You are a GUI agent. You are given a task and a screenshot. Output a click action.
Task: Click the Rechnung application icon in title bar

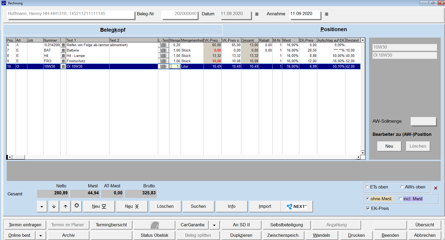pyautogui.click(x=4, y=3)
